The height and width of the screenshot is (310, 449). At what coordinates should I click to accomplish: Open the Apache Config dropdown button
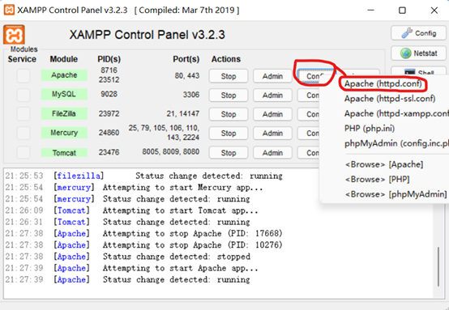coord(315,76)
